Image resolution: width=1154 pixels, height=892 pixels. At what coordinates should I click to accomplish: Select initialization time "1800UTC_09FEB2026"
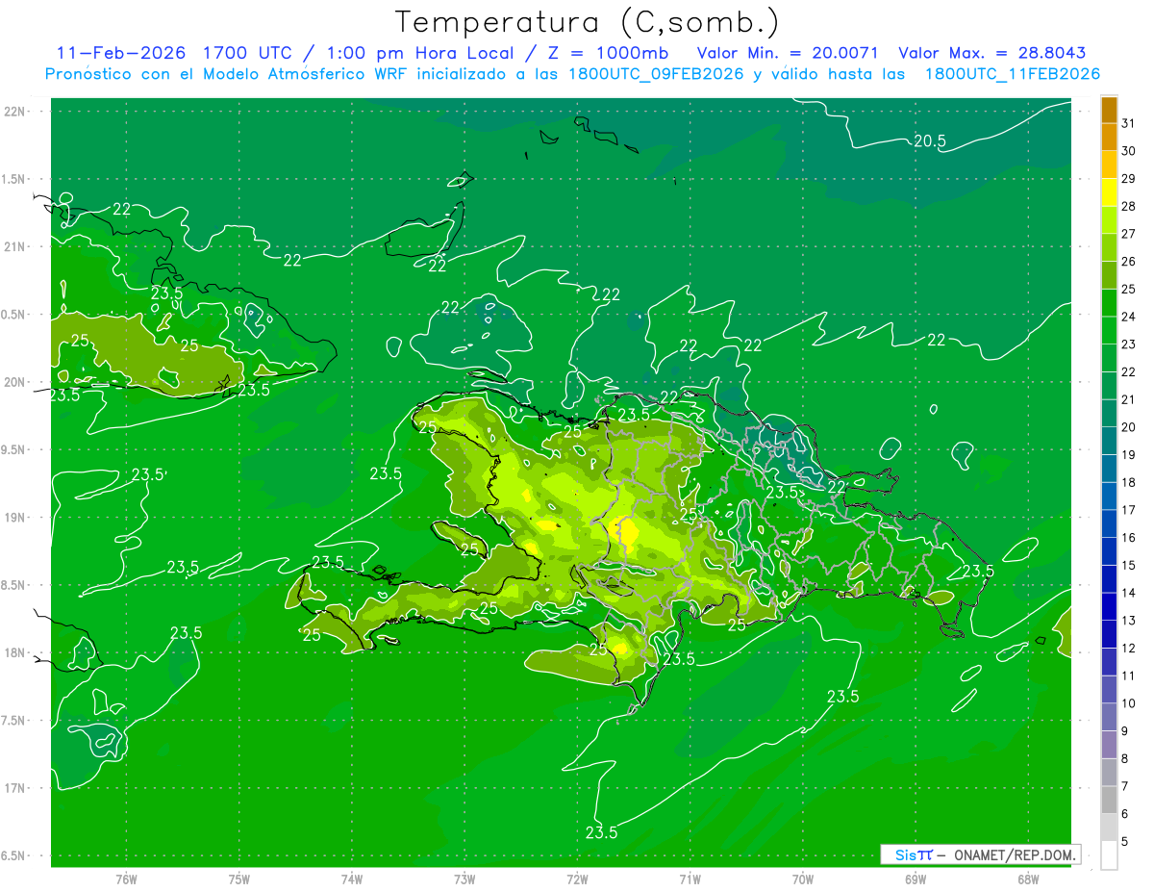pos(656,74)
